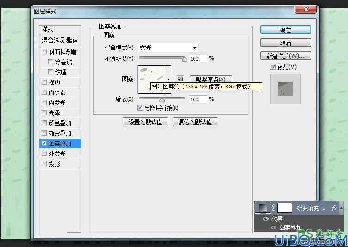Select the 渐变叠加 entry label
Screen dimensions: 348x247
pyautogui.click(x=60, y=133)
